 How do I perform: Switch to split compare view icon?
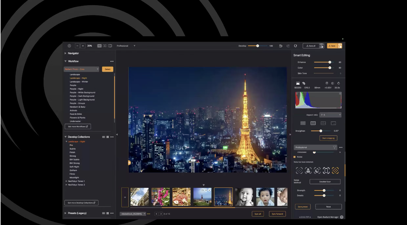[x=110, y=46]
